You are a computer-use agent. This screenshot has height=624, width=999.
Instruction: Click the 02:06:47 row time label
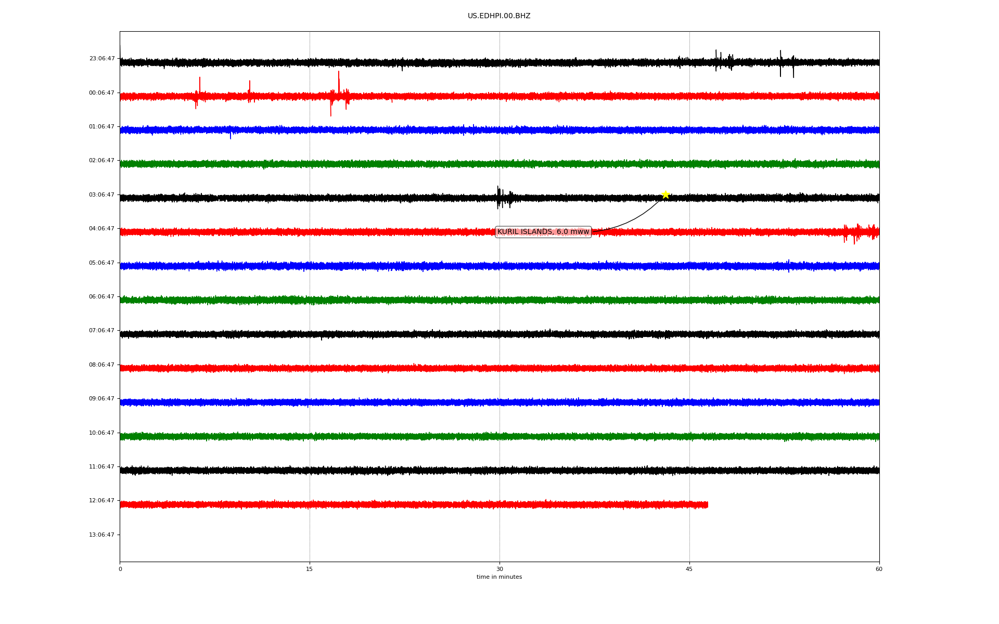[102, 161]
